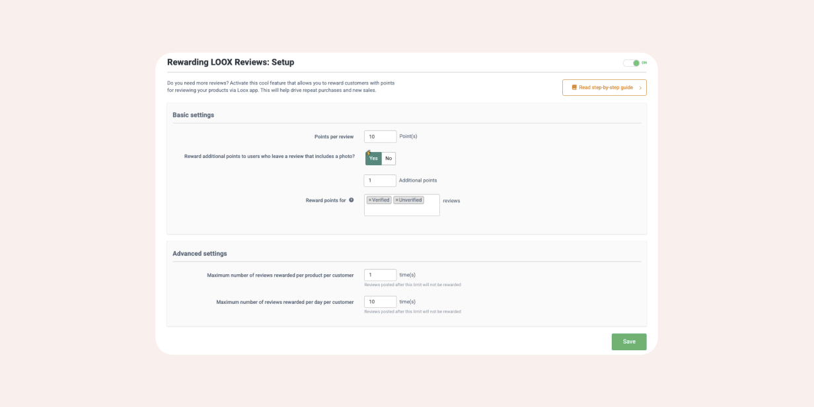Click the max reviews per product field
814x407 pixels.
click(380, 275)
